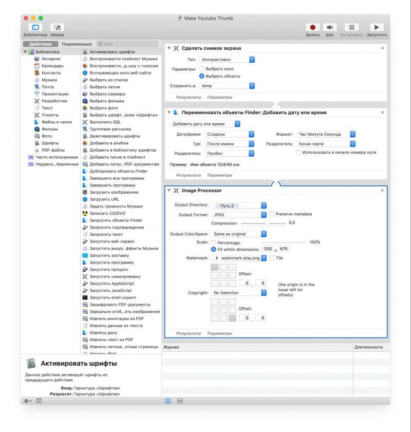Run the workflow with the Запустить button
The width and height of the screenshot is (411, 432).
click(x=377, y=27)
